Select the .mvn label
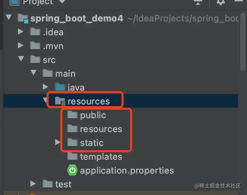This screenshot has height=195, width=247. (x=53, y=46)
